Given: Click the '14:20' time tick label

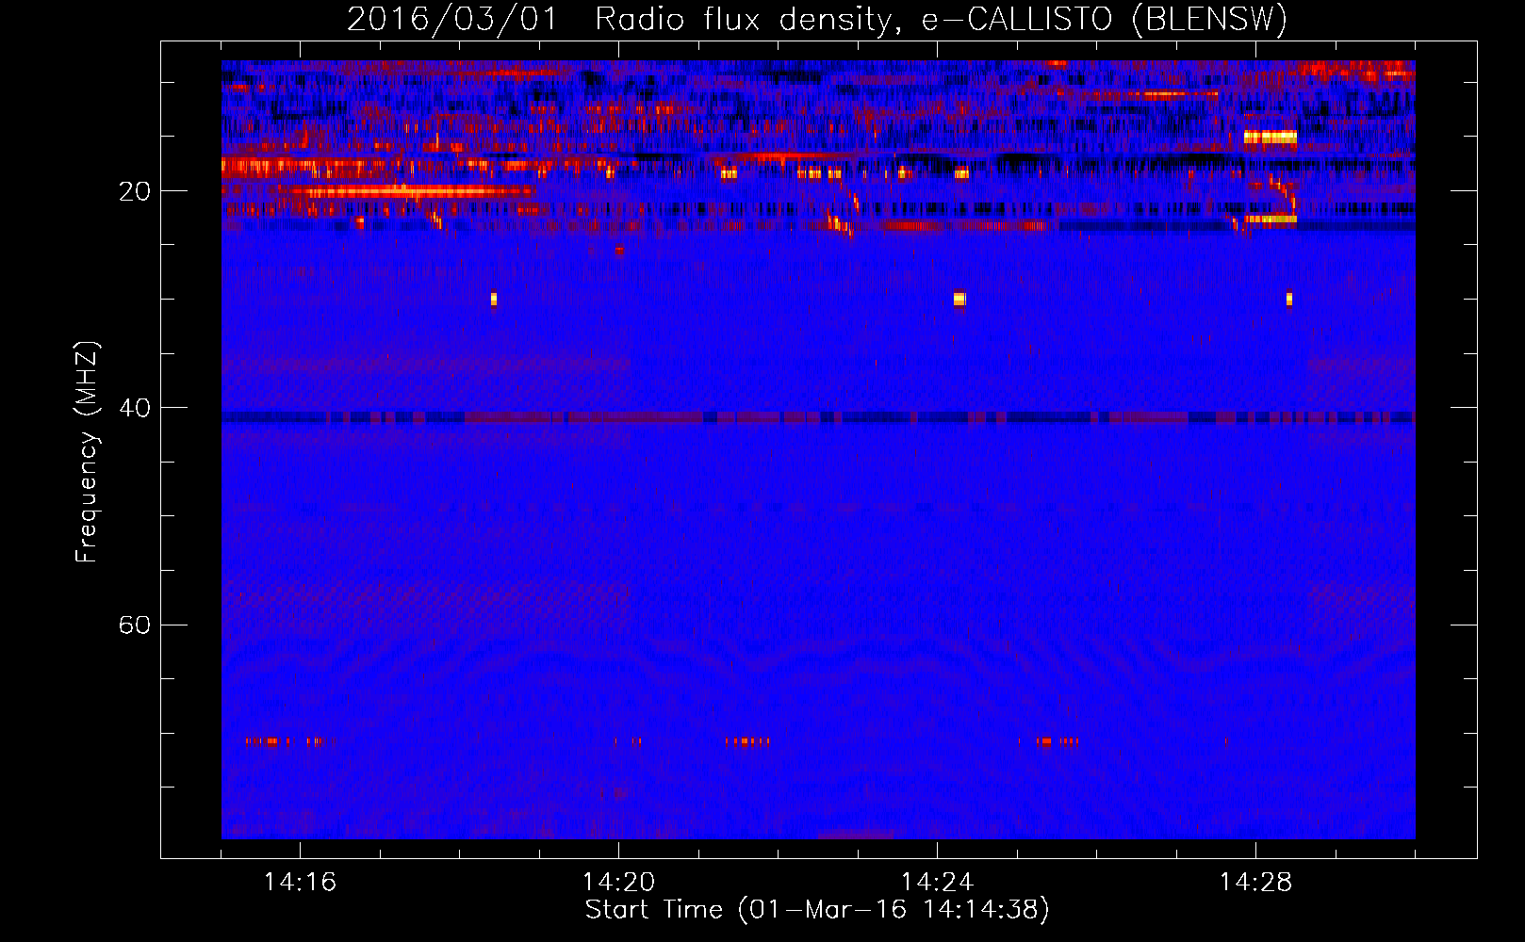Looking at the screenshot, I should (618, 883).
